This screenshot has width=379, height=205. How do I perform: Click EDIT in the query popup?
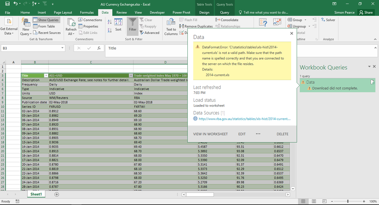[x=242, y=134]
